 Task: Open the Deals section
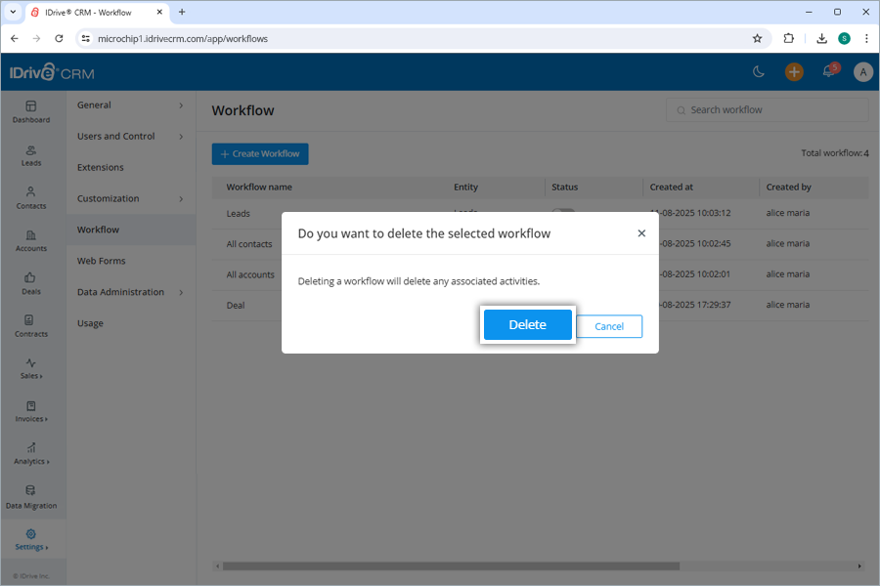tap(31, 285)
